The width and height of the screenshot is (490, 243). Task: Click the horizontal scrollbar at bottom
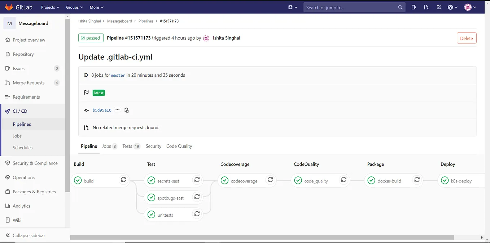pyautogui.click(x=253, y=237)
